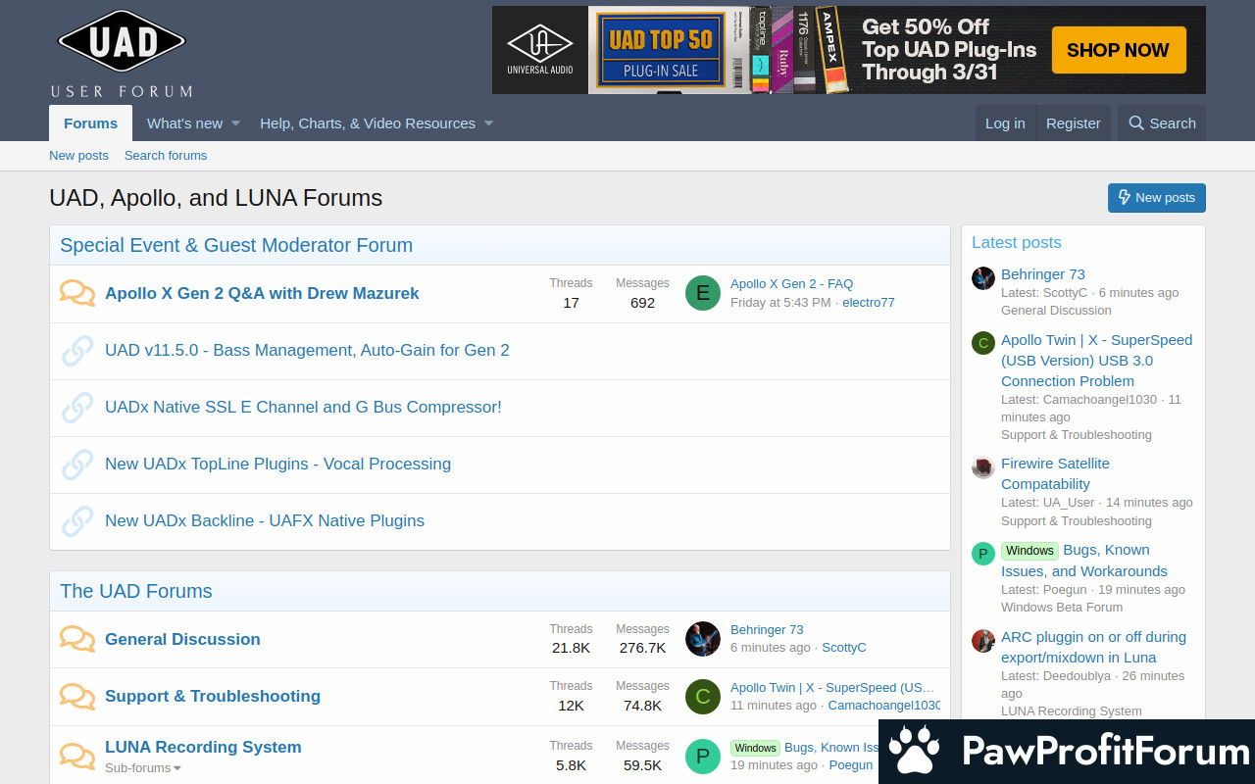Open Apollo X Gen 2 Q&A with Drew Mazurek
The image size is (1255, 784).
262,293
